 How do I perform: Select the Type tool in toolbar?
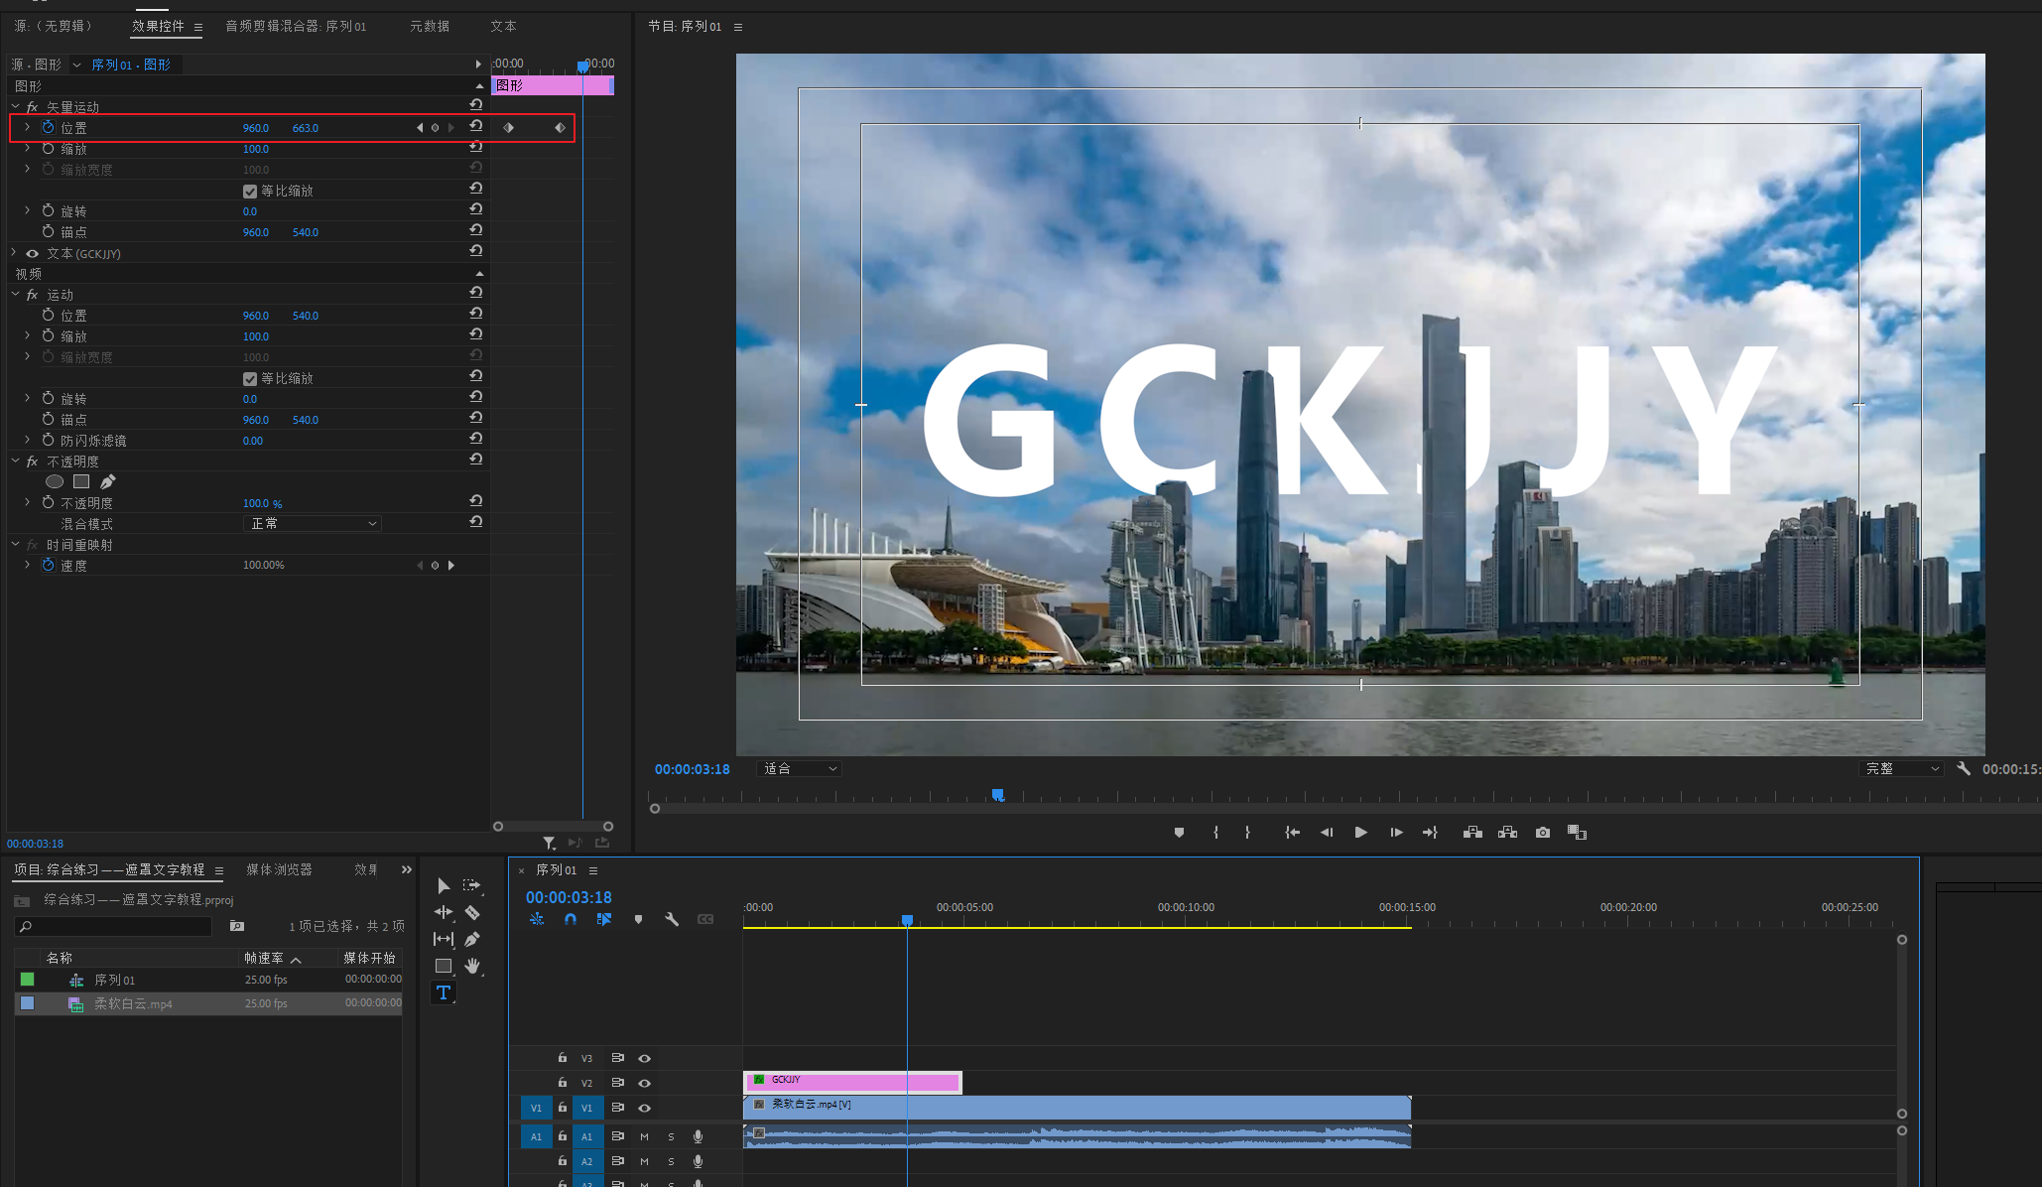[x=444, y=992]
